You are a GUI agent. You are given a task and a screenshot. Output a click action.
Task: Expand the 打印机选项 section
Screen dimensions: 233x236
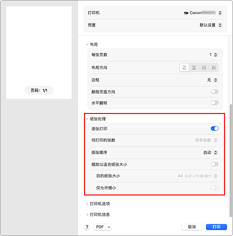[x=87, y=204]
